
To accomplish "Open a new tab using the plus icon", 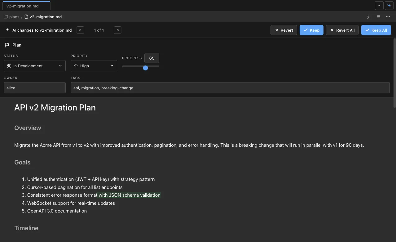I will 389,5.
